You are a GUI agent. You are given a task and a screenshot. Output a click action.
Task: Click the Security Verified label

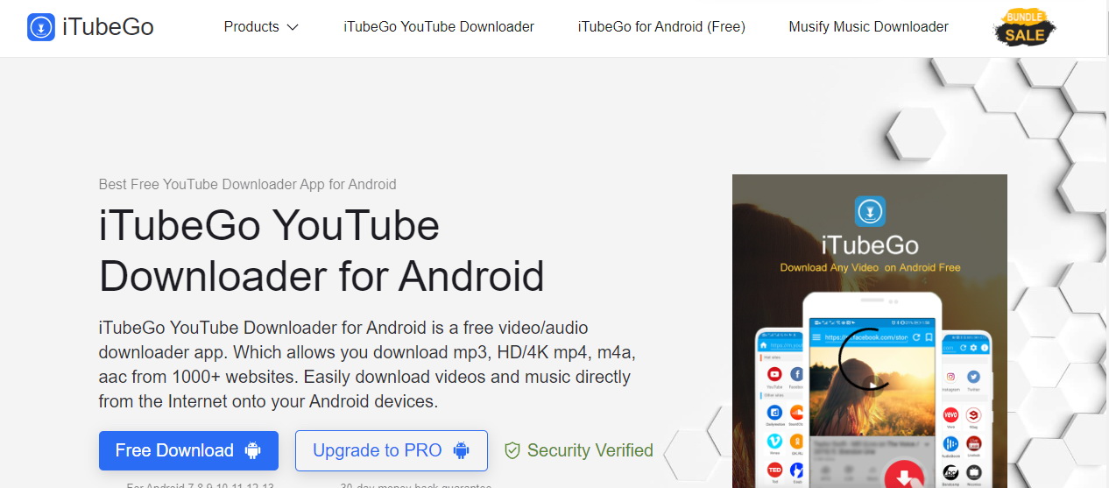pyautogui.click(x=590, y=450)
